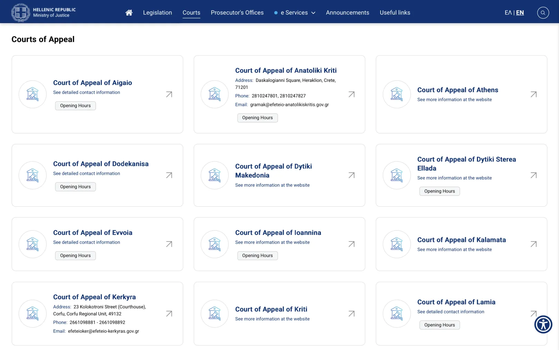Open the Legislation menu item
Screen dimensions: 559x350
[157, 13]
